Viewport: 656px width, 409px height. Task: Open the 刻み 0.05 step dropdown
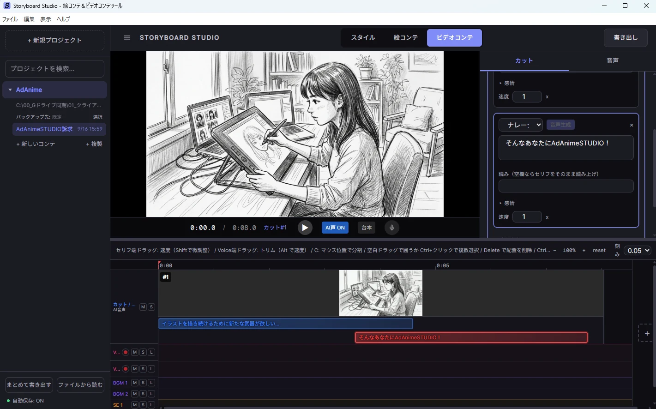coord(638,250)
